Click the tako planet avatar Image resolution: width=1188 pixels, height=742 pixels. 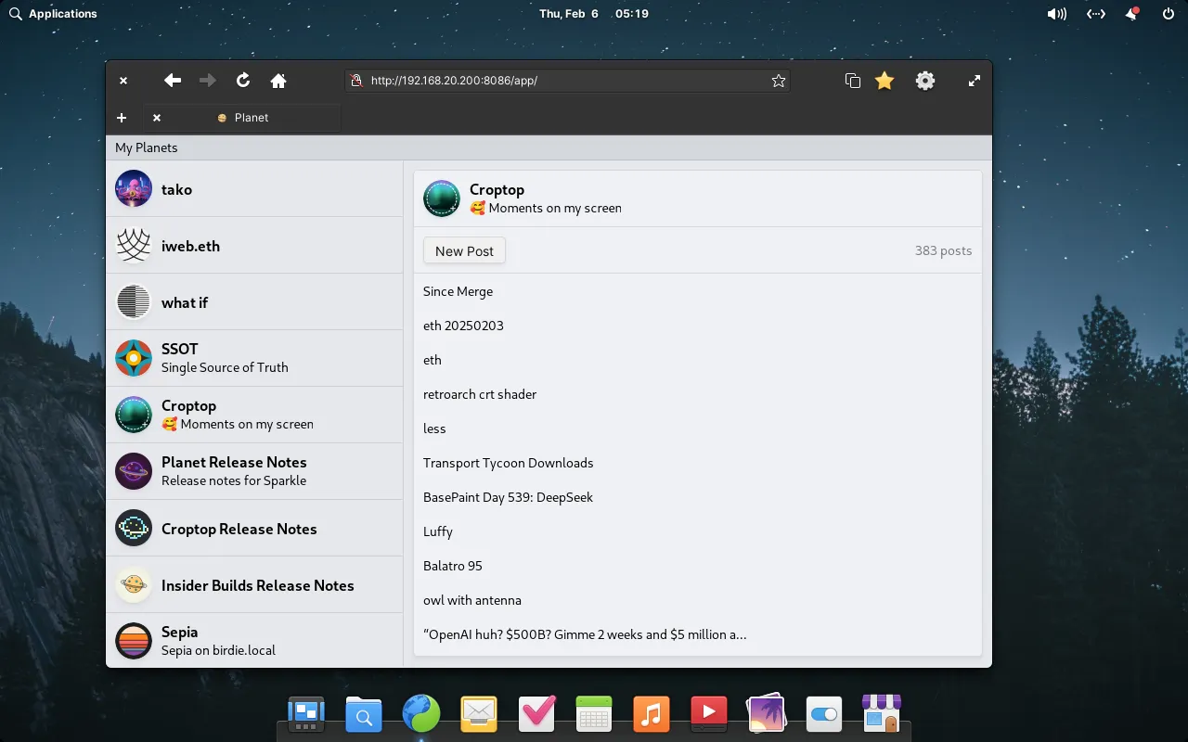point(134,188)
